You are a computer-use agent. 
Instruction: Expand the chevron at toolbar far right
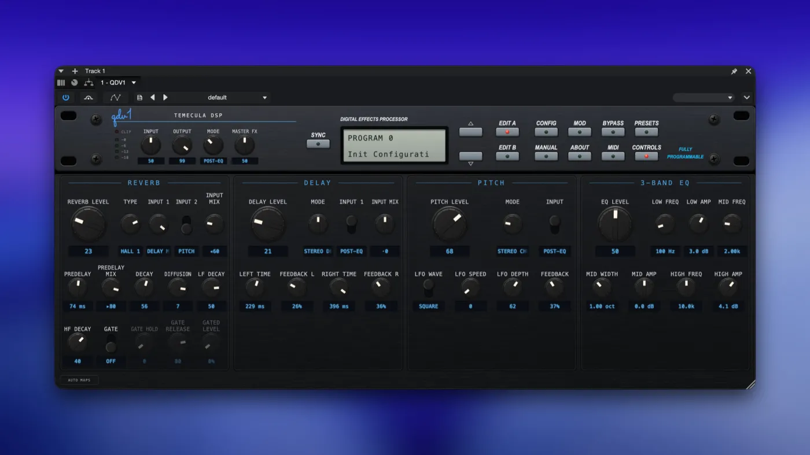(747, 98)
